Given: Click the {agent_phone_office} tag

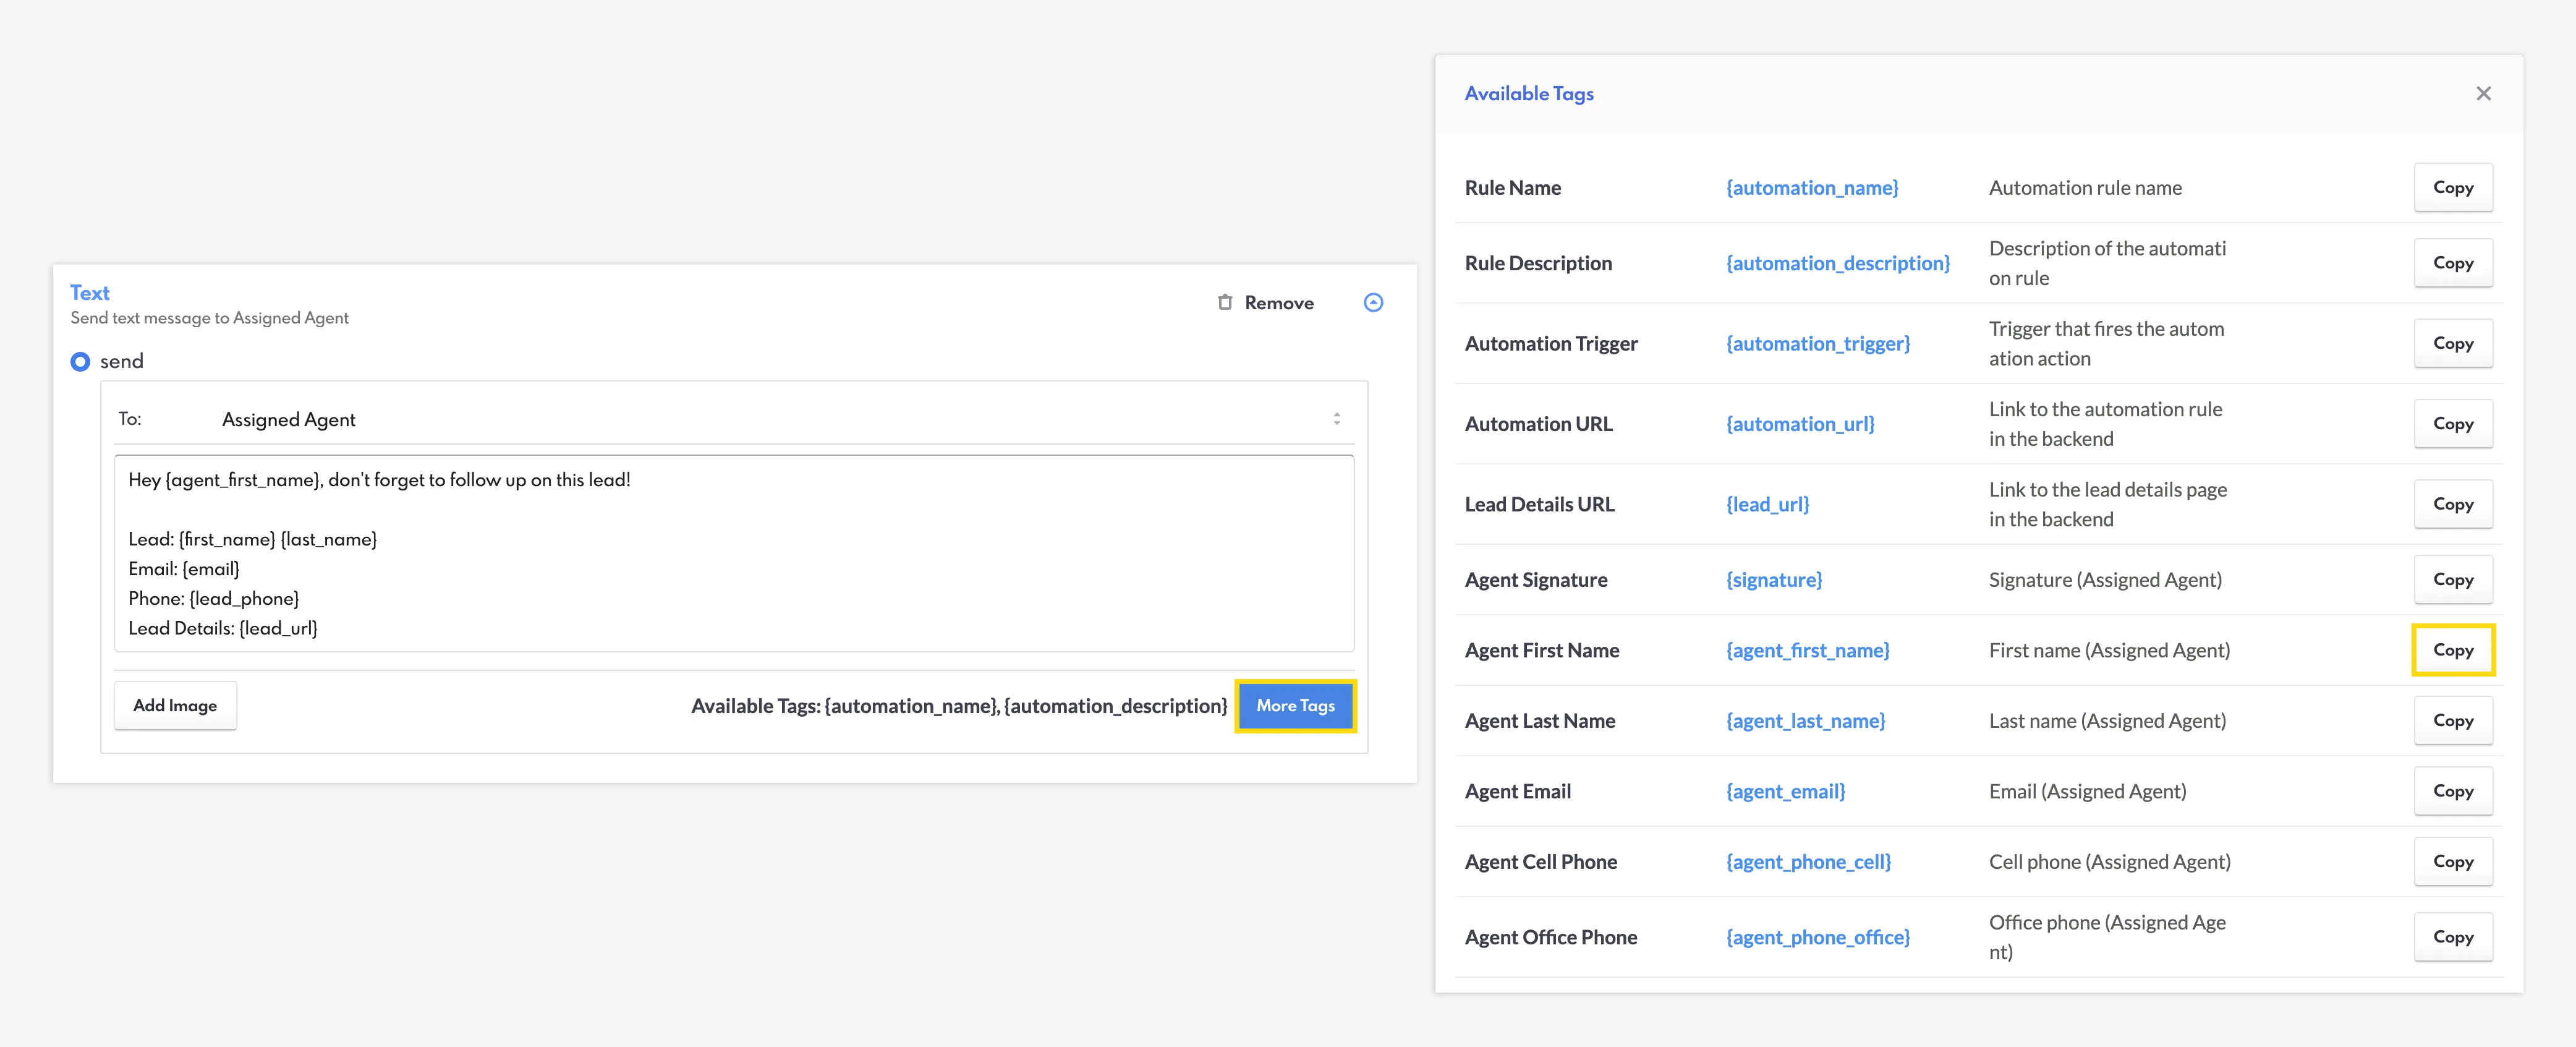Looking at the screenshot, I should click(1818, 938).
